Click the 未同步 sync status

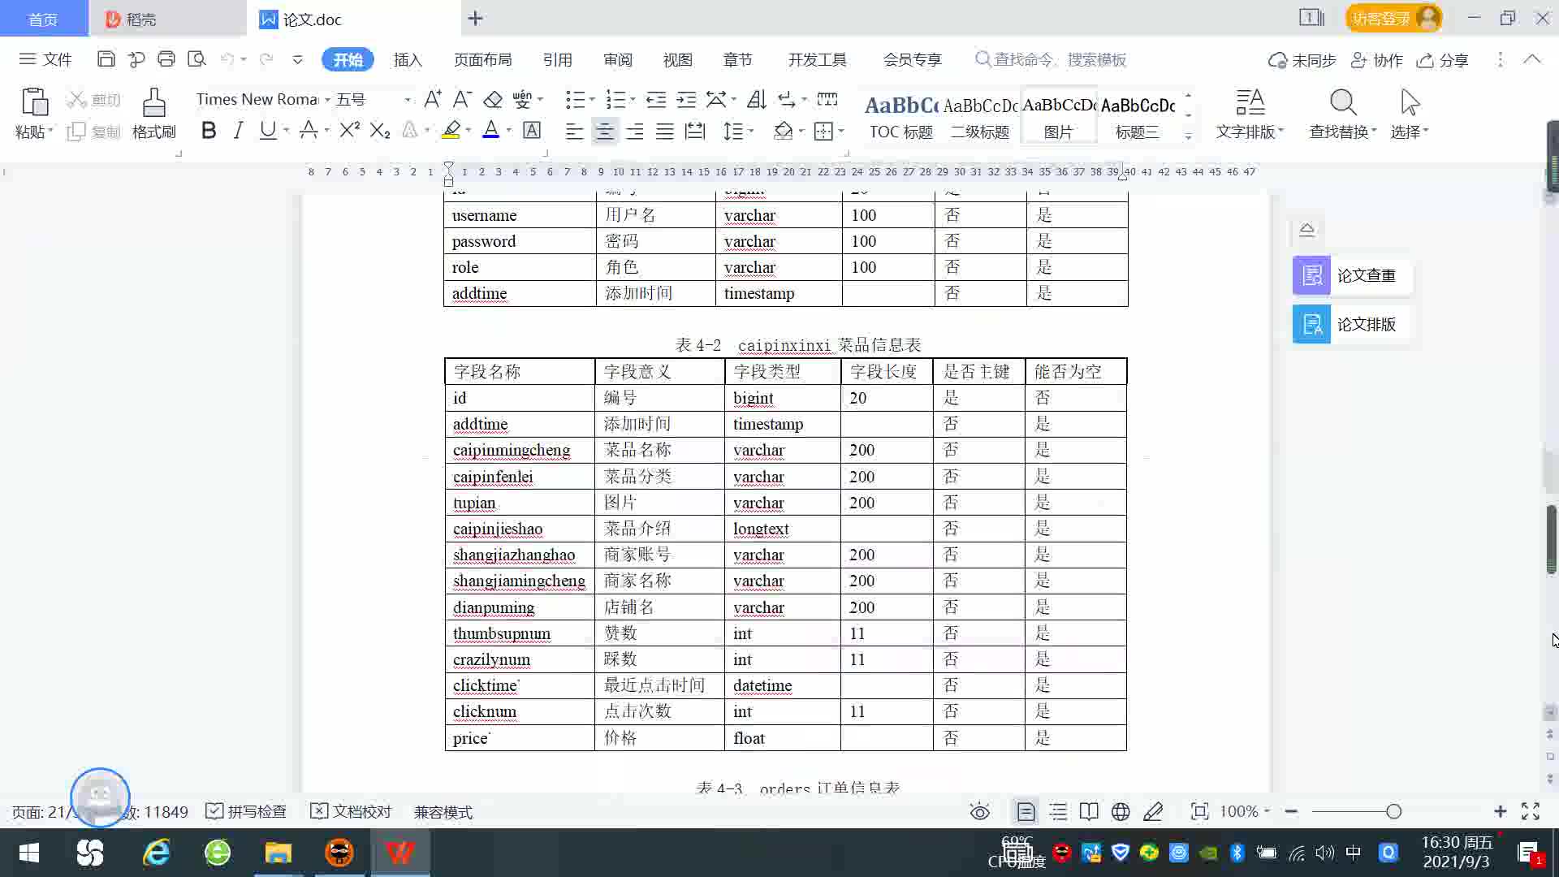click(x=1302, y=60)
